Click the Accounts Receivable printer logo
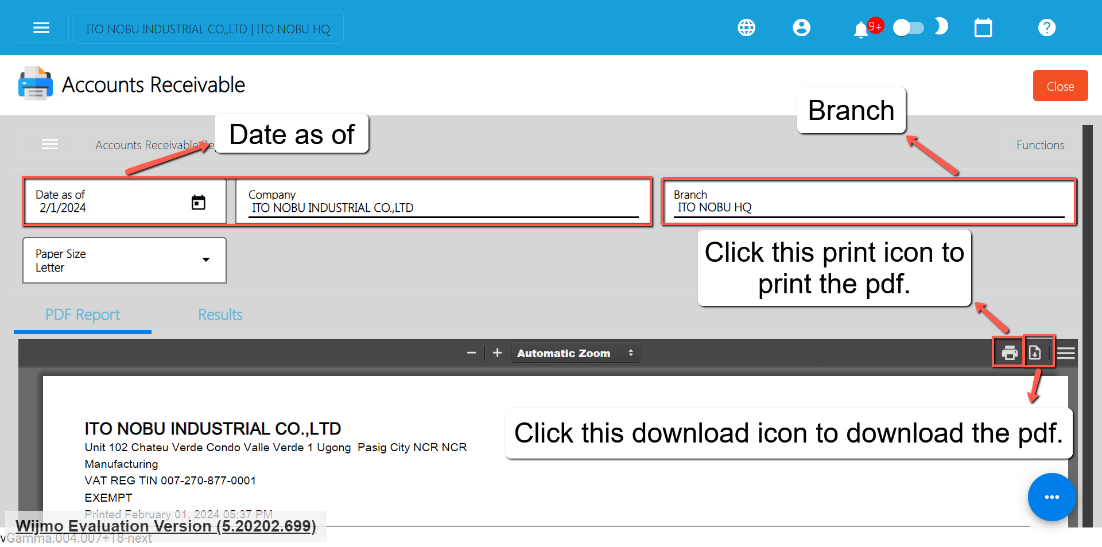The width and height of the screenshot is (1102, 547). click(x=36, y=84)
